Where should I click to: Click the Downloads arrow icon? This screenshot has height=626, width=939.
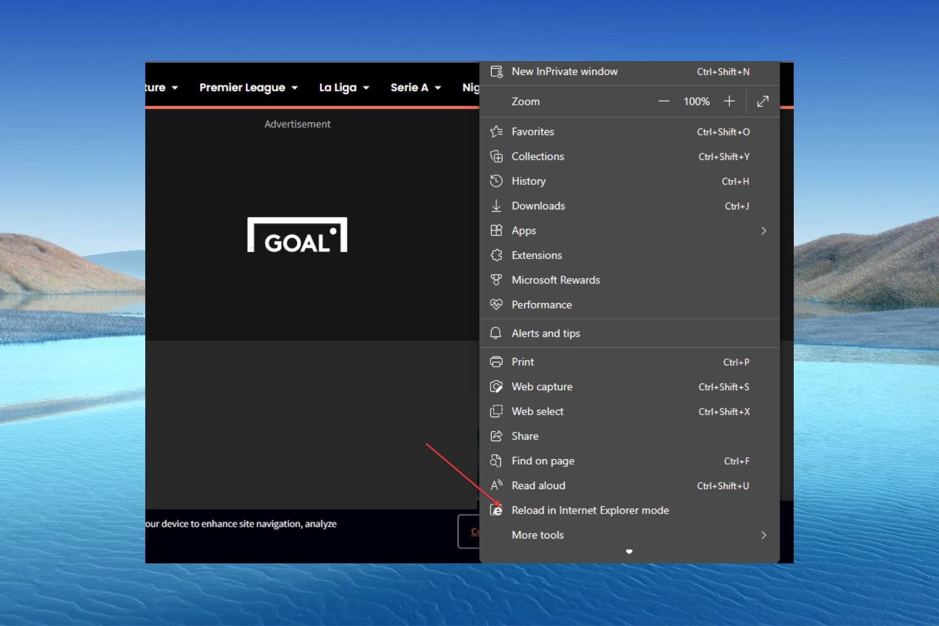point(496,206)
